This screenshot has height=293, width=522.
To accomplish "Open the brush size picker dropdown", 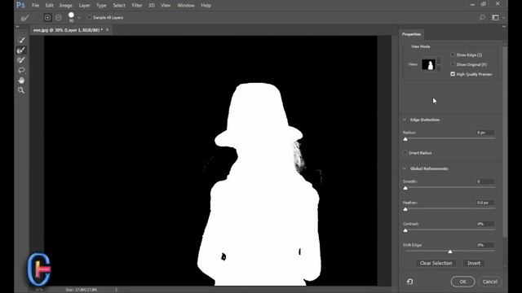I will pyautogui.click(x=79, y=18).
